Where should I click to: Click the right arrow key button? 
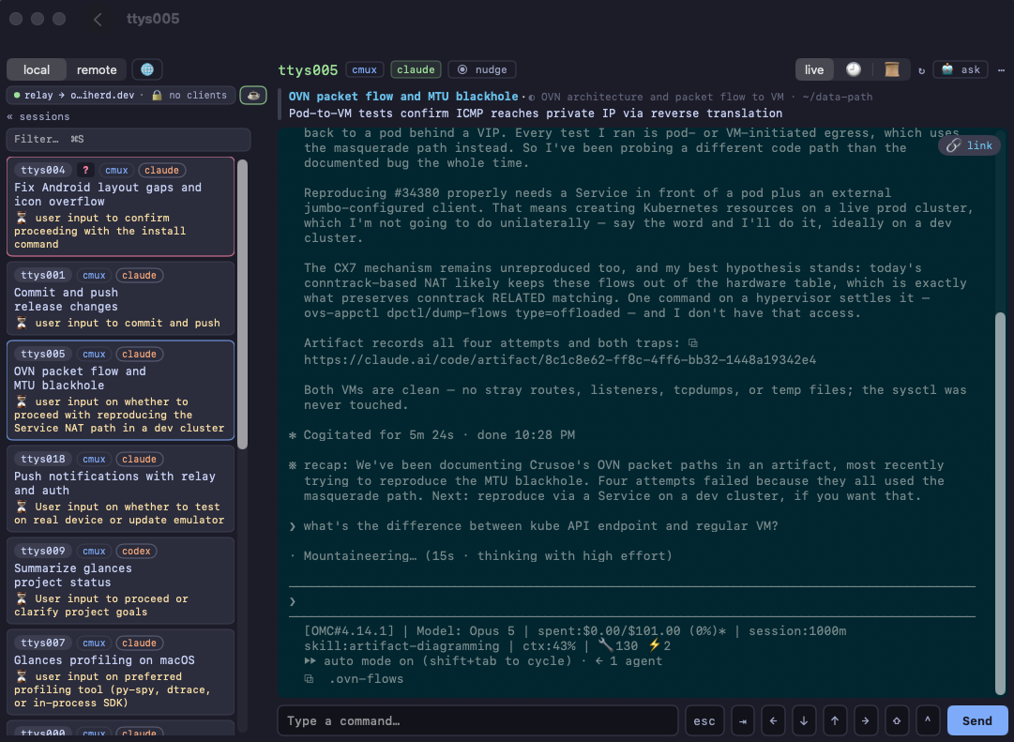(865, 721)
